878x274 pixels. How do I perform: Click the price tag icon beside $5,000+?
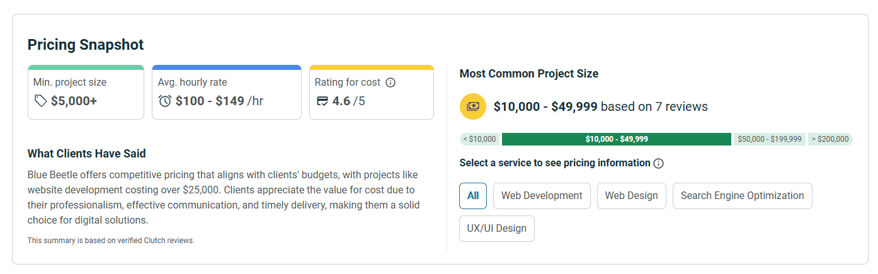coord(41,101)
